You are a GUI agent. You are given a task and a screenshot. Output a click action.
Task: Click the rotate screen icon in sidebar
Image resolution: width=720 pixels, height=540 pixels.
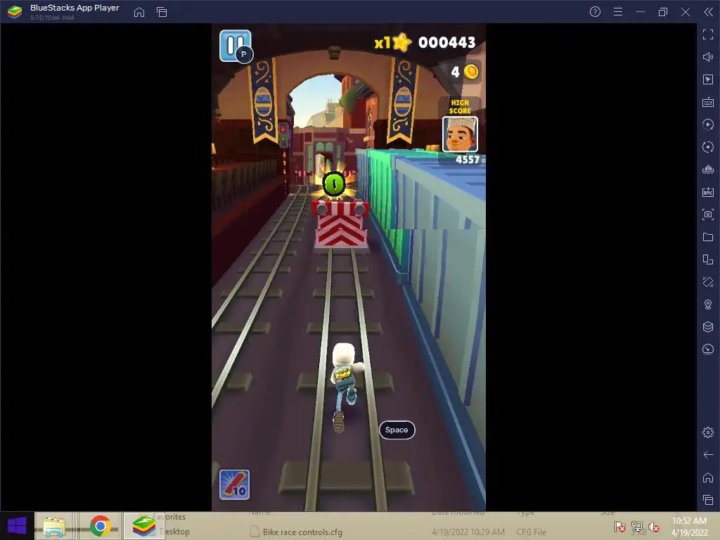coord(708,259)
